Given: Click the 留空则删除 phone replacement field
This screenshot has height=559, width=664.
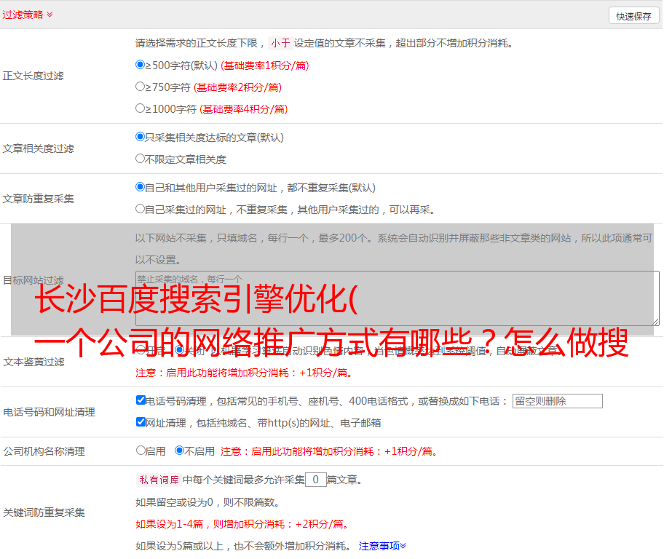Looking at the screenshot, I should (x=557, y=401).
